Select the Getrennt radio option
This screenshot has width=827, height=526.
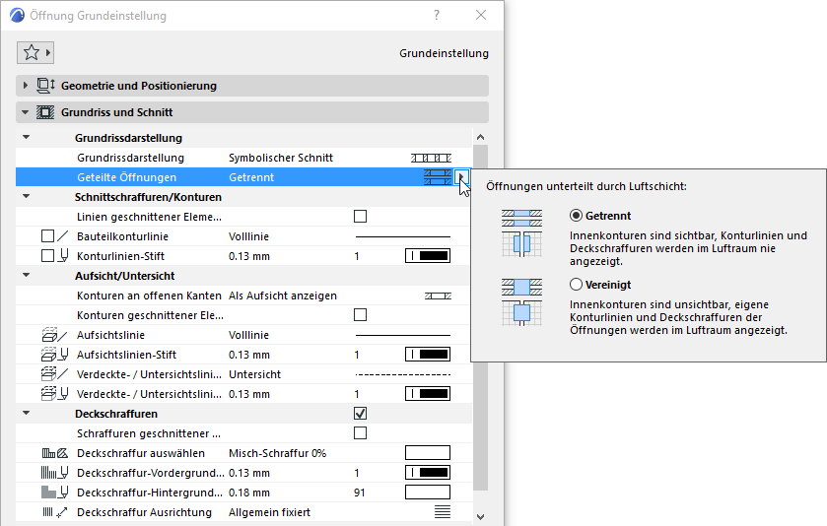tap(576, 216)
